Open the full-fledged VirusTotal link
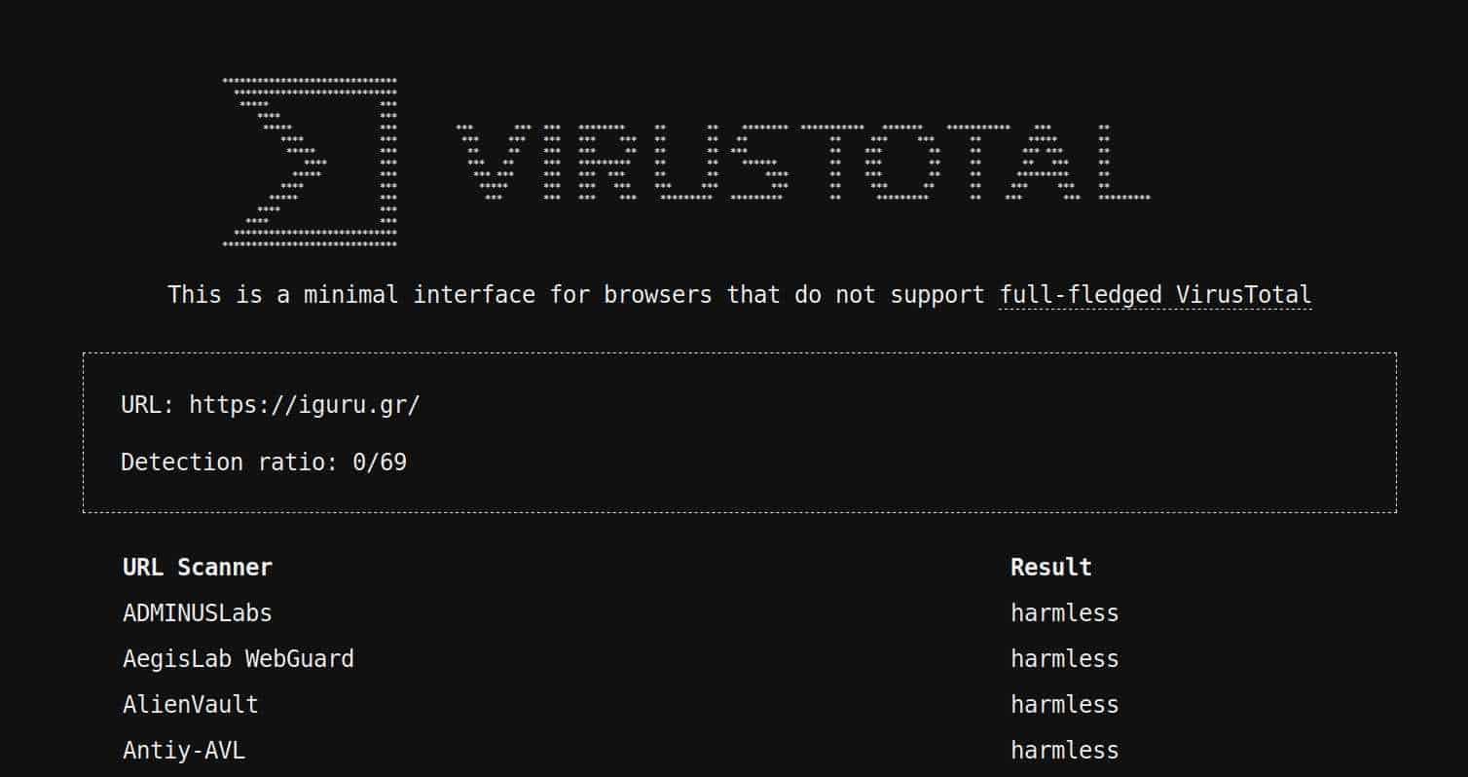Image resolution: width=1468 pixels, height=777 pixels. click(x=1156, y=294)
